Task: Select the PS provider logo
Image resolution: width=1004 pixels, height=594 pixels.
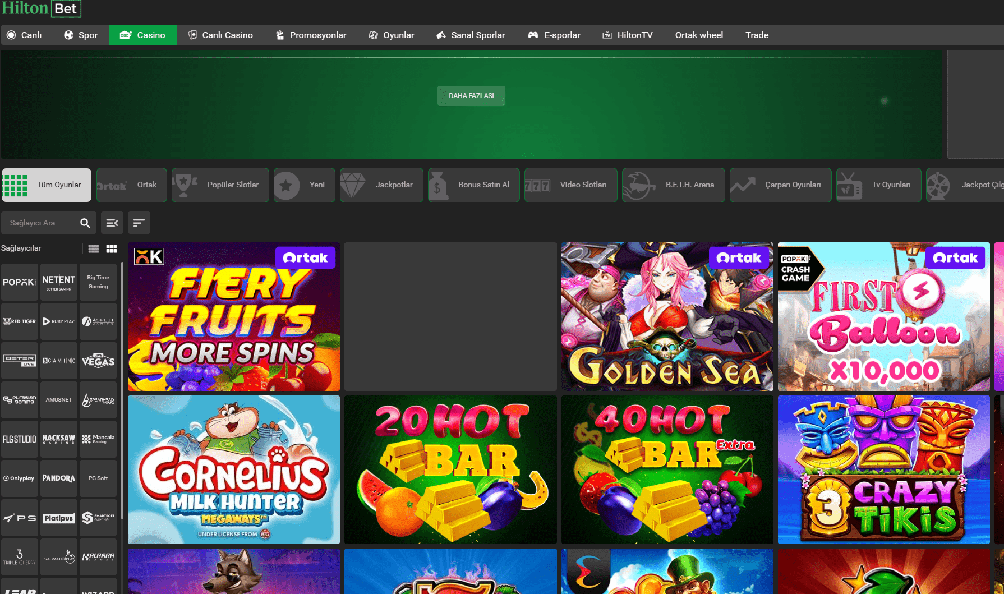Action: pos(20,518)
